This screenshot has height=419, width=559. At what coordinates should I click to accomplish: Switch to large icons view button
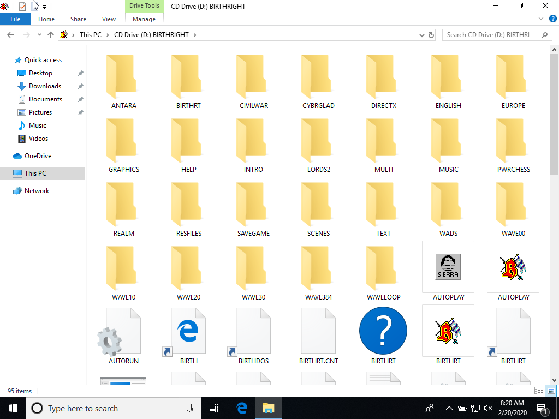[x=551, y=391]
